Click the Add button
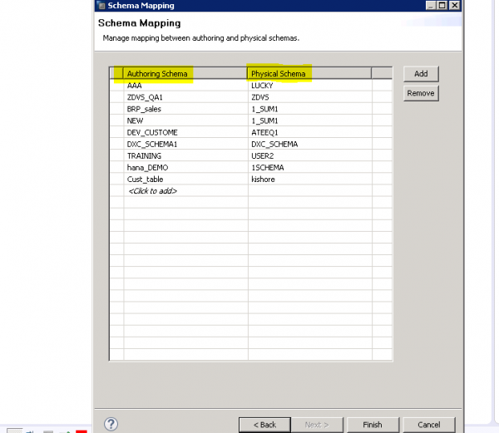499x433 pixels. (x=421, y=74)
